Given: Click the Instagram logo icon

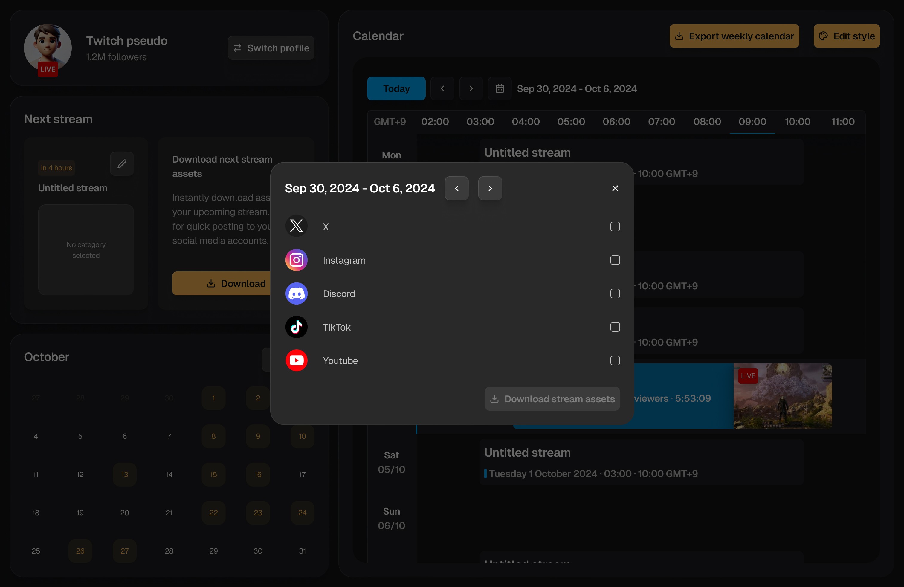Looking at the screenshot, I should (x=296, y=260).
